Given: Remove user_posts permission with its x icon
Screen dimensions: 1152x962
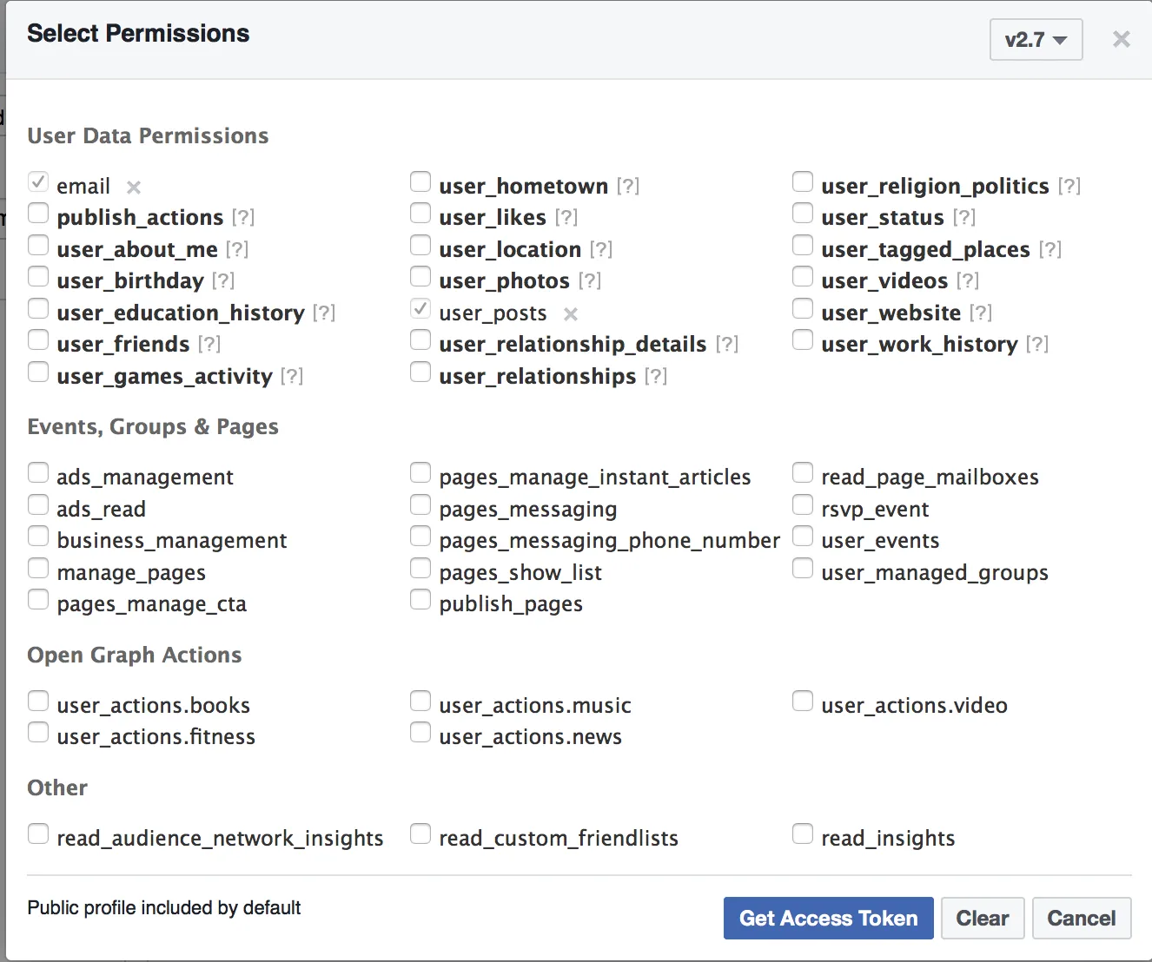Looking at the screenshot, I should [x=571, y=314].
